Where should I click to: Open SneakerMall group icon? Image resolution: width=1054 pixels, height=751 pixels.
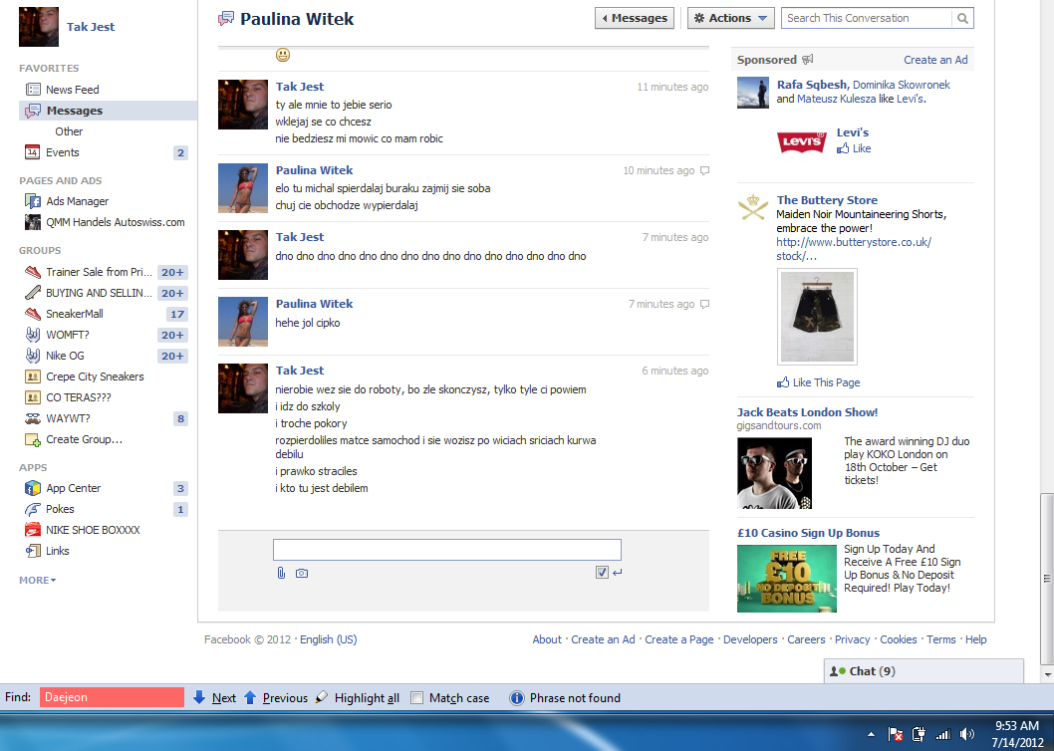[33, 314]
